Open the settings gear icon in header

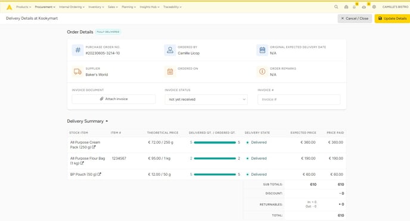(374, 7)
